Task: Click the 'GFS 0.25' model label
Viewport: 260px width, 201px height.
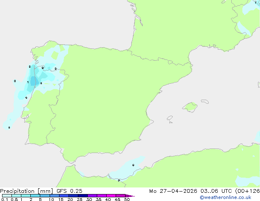Action: coord(69,191)
